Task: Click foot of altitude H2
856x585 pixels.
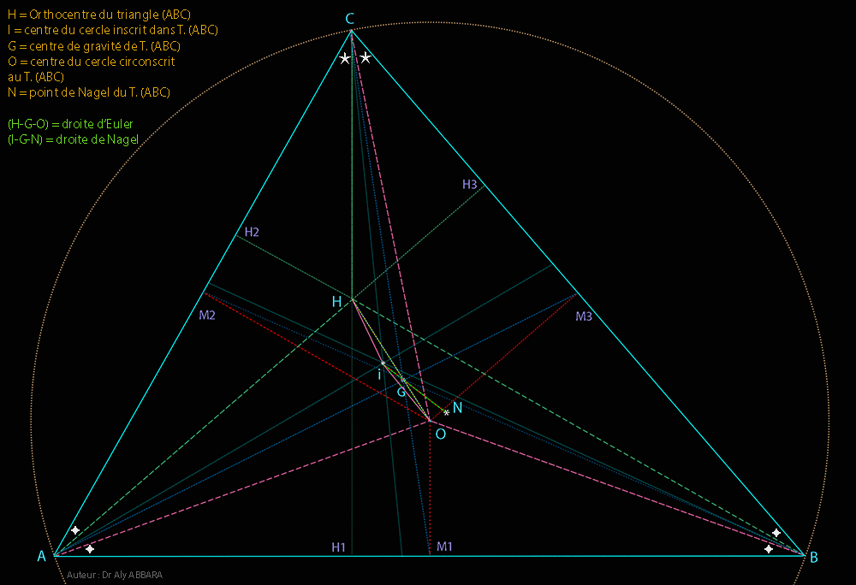Action: [x=251, y=232]
